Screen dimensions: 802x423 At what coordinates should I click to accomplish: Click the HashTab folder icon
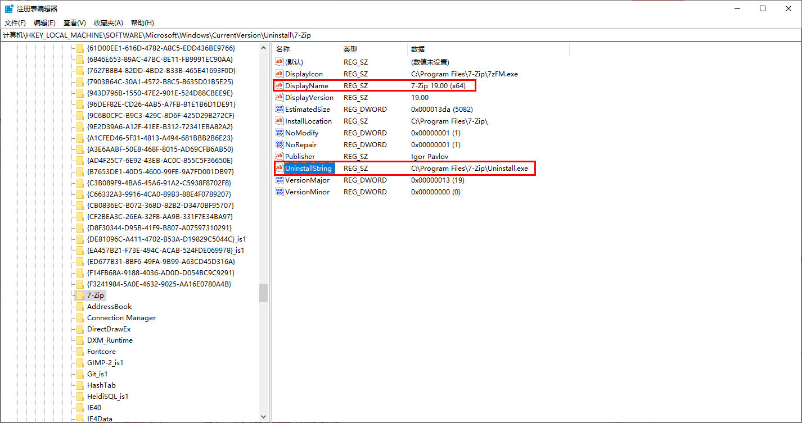click(80, 385)
